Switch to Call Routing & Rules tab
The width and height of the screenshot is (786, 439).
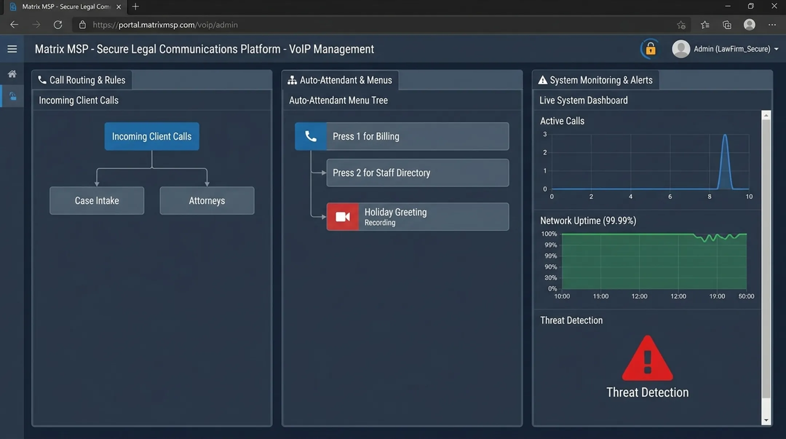[82, 80]
